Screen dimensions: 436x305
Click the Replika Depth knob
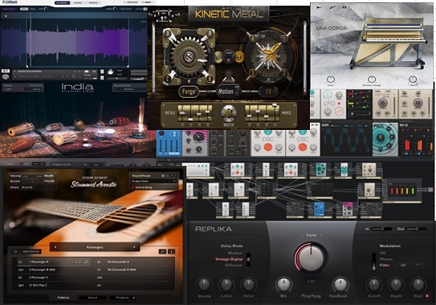(396, 284)
